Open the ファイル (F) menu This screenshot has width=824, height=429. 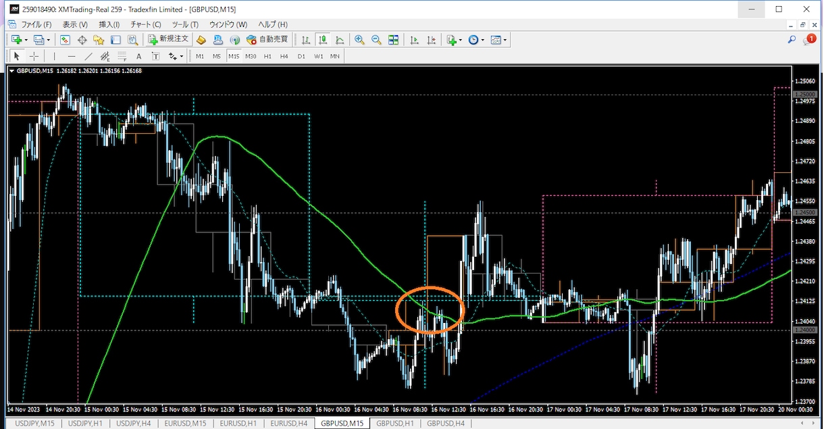(36, 24)
